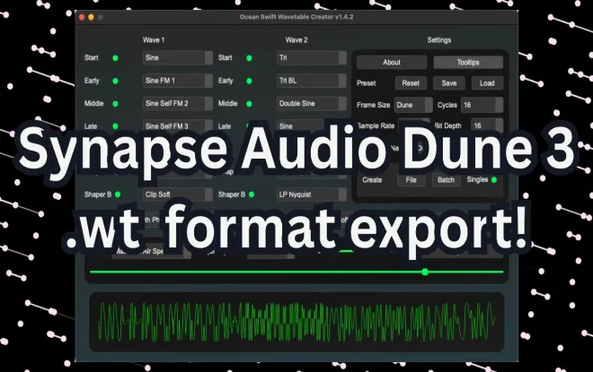Toggle Wave 1 Start green indicator
This screenshot has width=593, height=372.
coord(115,58)
